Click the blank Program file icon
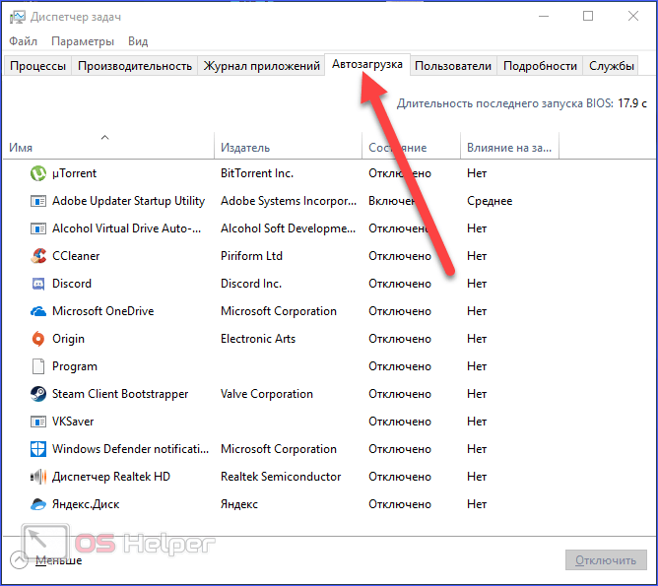Screen dimensions: 658x586 (x=38, y=366)
